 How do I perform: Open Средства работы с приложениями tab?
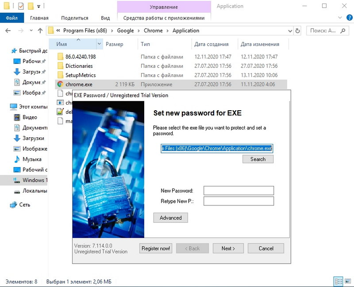(164, 18)
